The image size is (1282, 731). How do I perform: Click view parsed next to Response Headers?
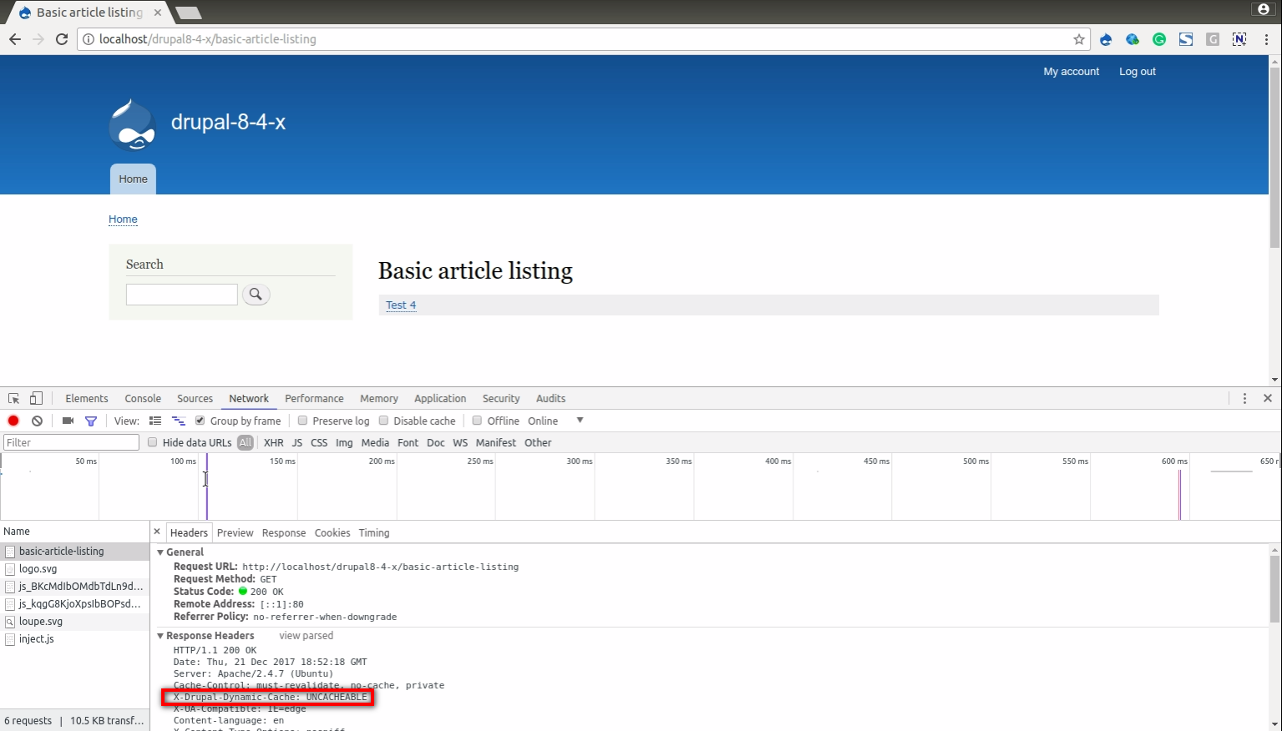pyautogui.click(x=306, y=635)
